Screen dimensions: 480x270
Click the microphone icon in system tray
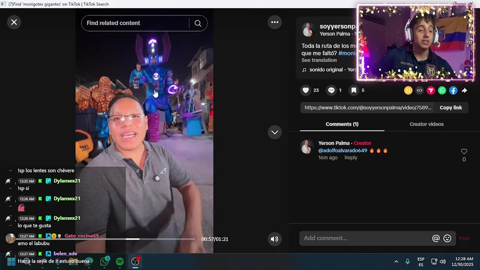(408, 261)
